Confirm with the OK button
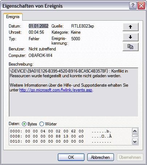This screenshot has height=165, width=147. [x=71, y=157]
